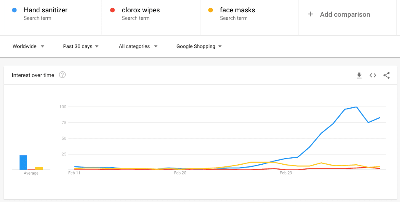Click the embed code icon
The height and width of the screenshot is (202, 400).
coord(373,75)
